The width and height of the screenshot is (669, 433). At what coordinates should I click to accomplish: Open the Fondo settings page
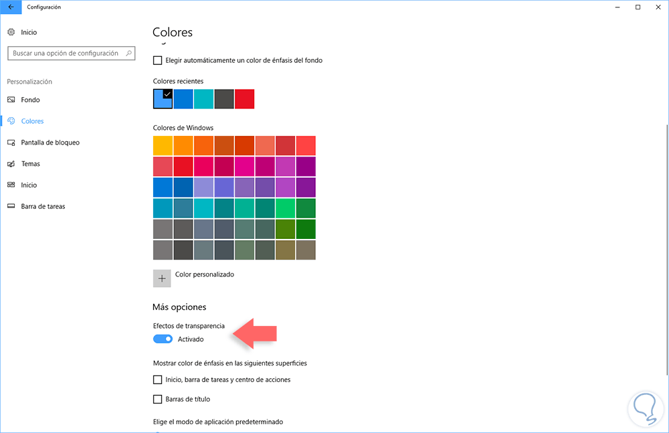[x=31, y=100]
